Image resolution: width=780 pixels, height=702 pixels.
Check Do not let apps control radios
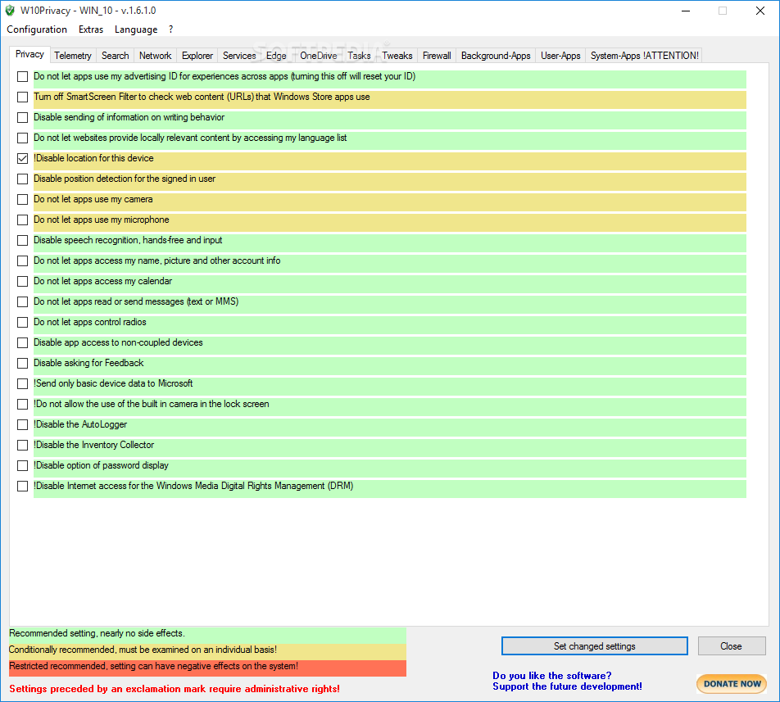(22, 322)
